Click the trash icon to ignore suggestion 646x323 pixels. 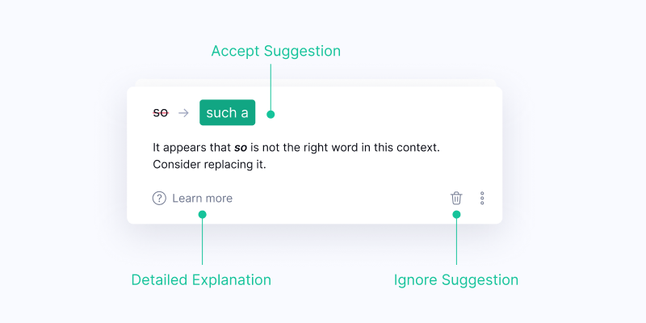click(x=456, y=198)
